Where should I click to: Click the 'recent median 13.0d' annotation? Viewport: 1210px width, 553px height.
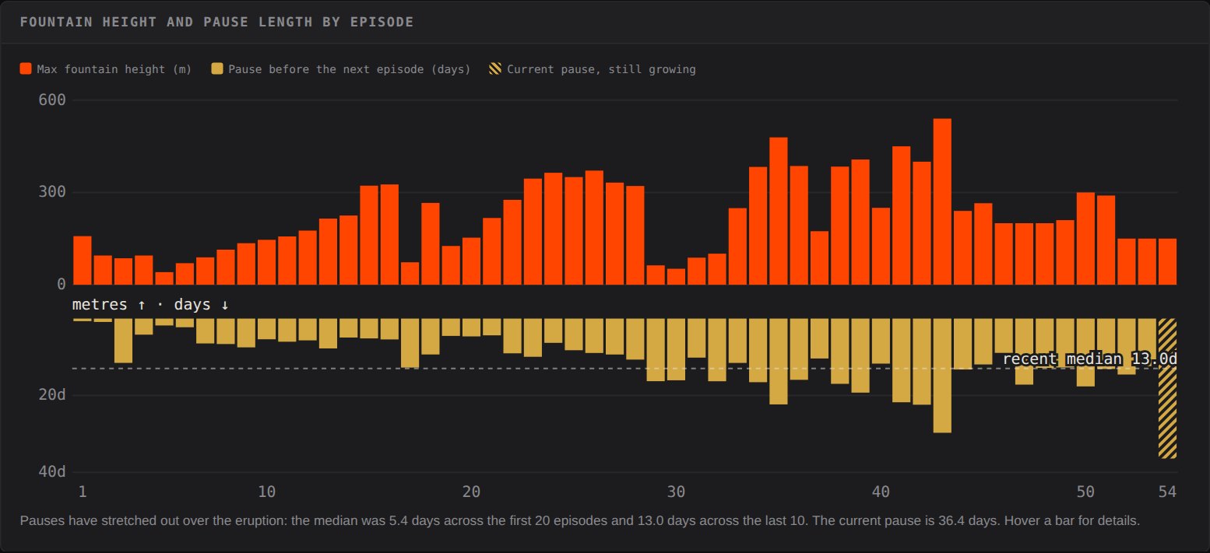pyautogui.click(x=1089, y=359)
